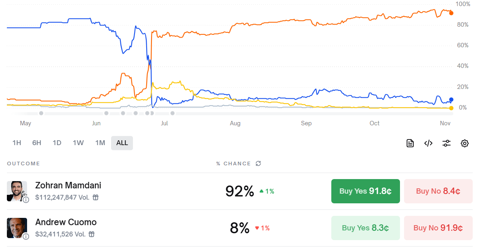Click the OUTCOME column header
This screenshot has width=482, height=249.
click(23, 163)
